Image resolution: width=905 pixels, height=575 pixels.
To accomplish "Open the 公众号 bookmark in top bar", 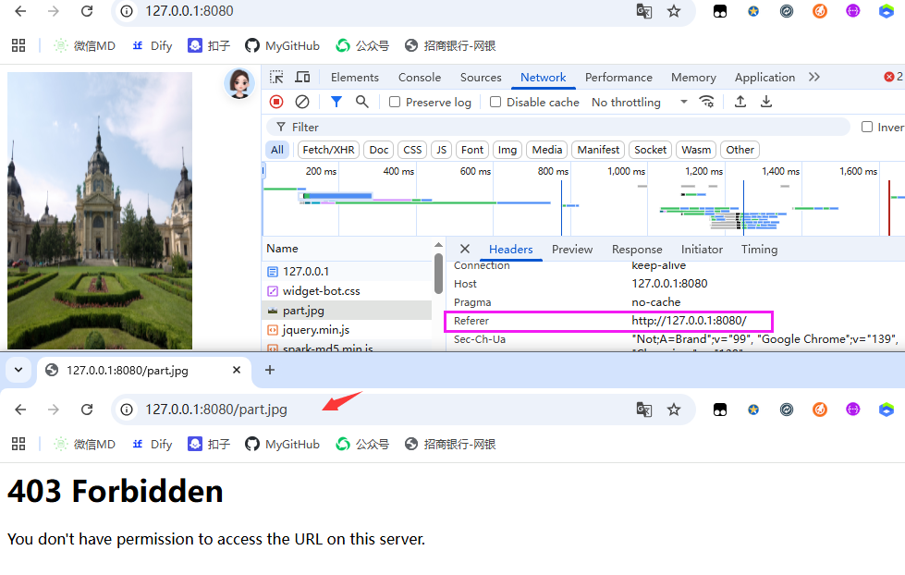I will click(362, 45).
